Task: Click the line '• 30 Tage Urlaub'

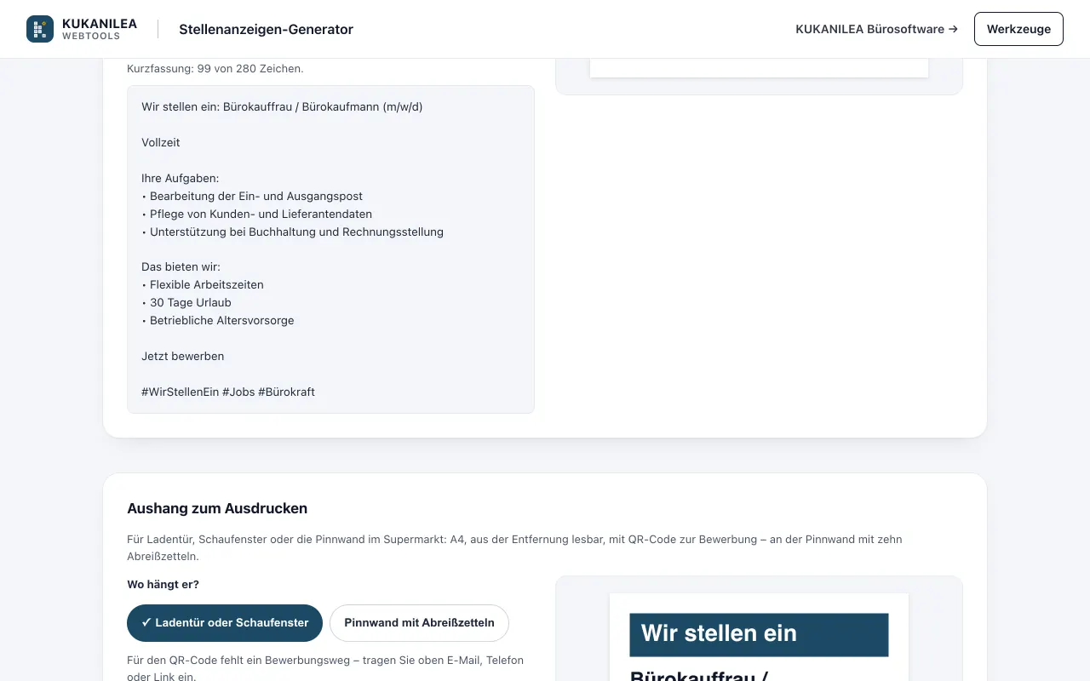Action: click(186, 302)
